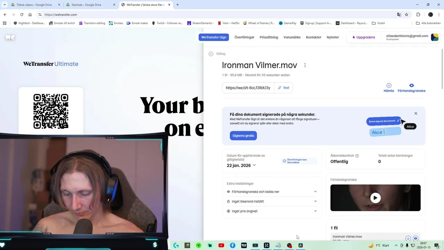Open a new browser tab
Viewport: 444px width, 250px height.
pos(178,5)
